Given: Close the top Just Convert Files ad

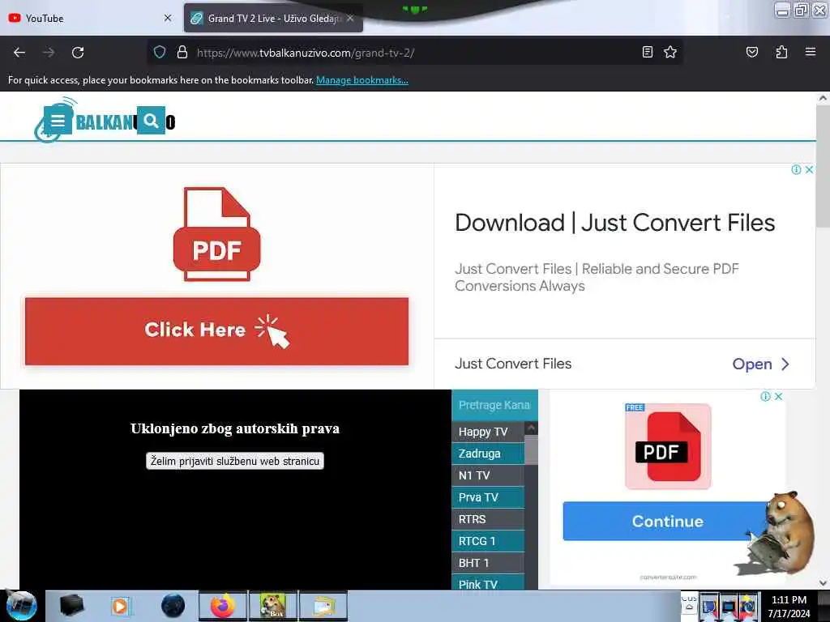Looking at the screenshot, I should point(810,170).
